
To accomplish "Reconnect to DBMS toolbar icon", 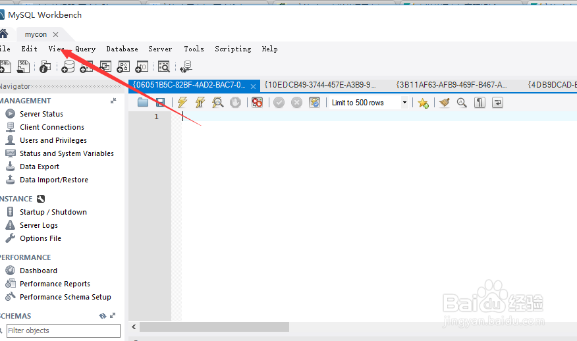I will (186, 66).
